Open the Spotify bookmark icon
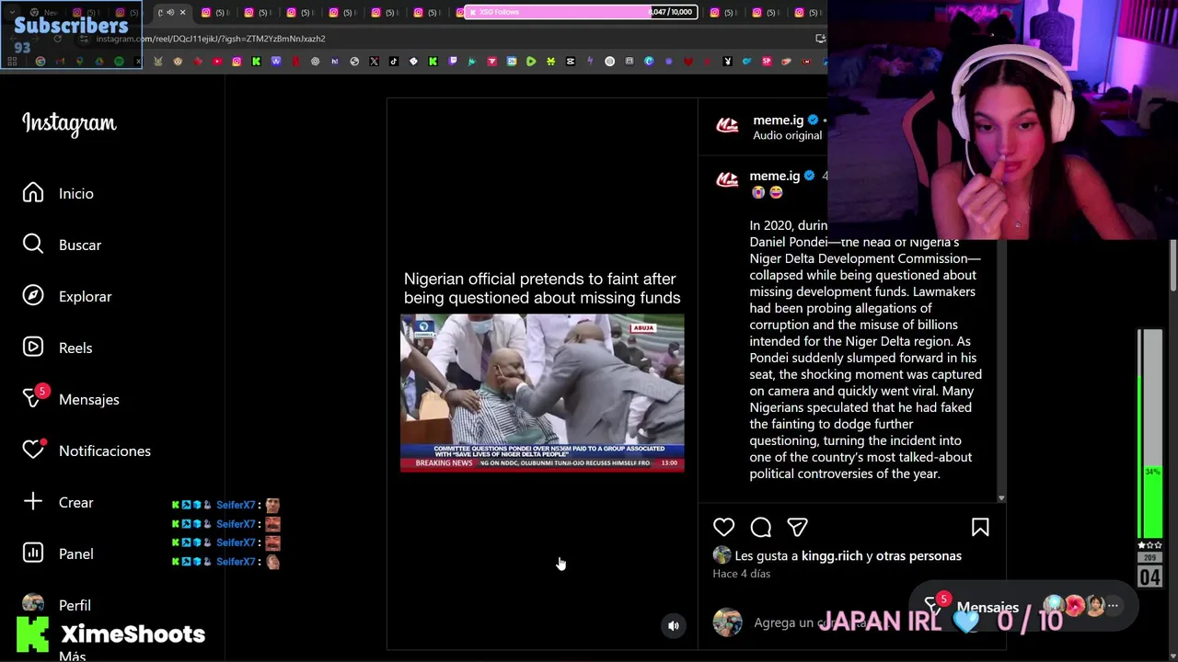 click(119, 62)
